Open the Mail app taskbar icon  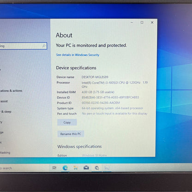point(86,168)
